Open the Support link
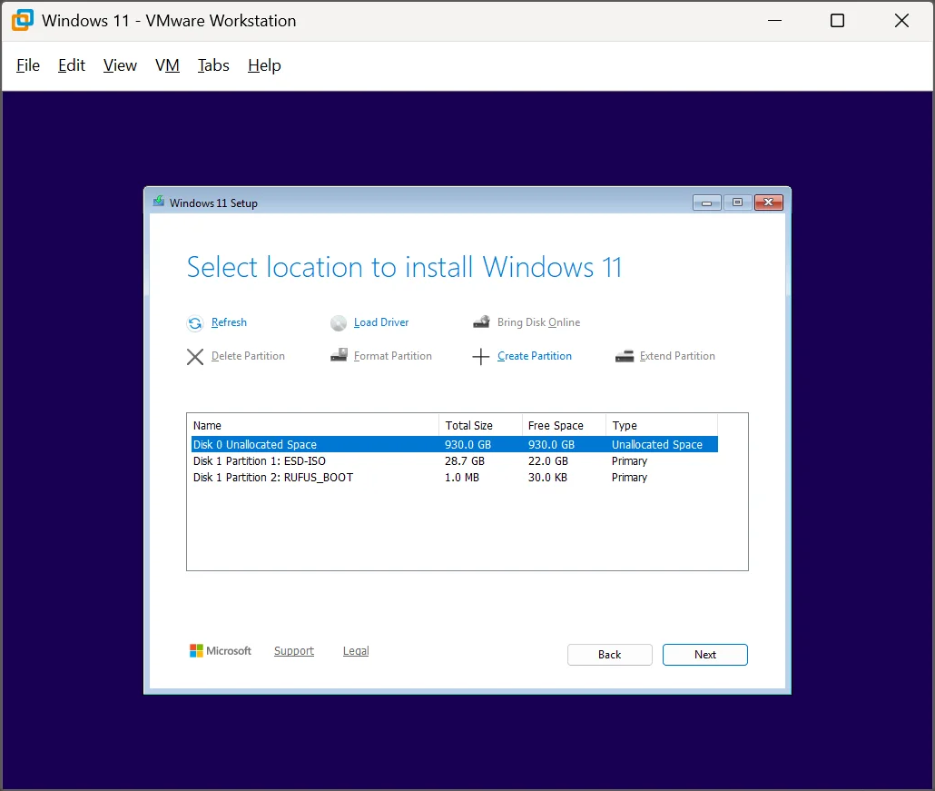Viewport: 935px width, 791px height. [294, 651]
